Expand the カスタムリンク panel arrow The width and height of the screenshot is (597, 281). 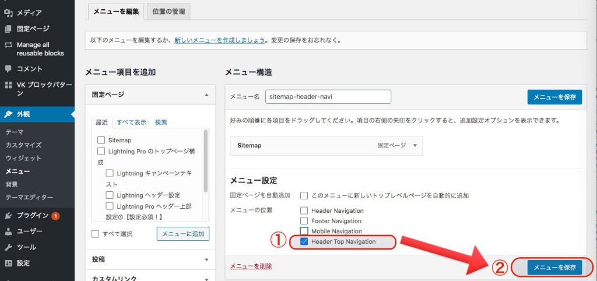206,278
